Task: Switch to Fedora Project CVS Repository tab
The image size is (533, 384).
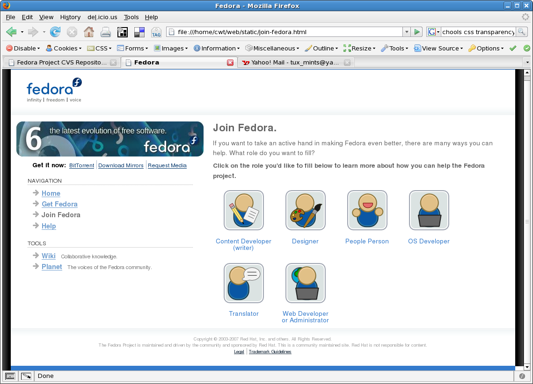Action: pyautogui.click(x=62, y=63)
